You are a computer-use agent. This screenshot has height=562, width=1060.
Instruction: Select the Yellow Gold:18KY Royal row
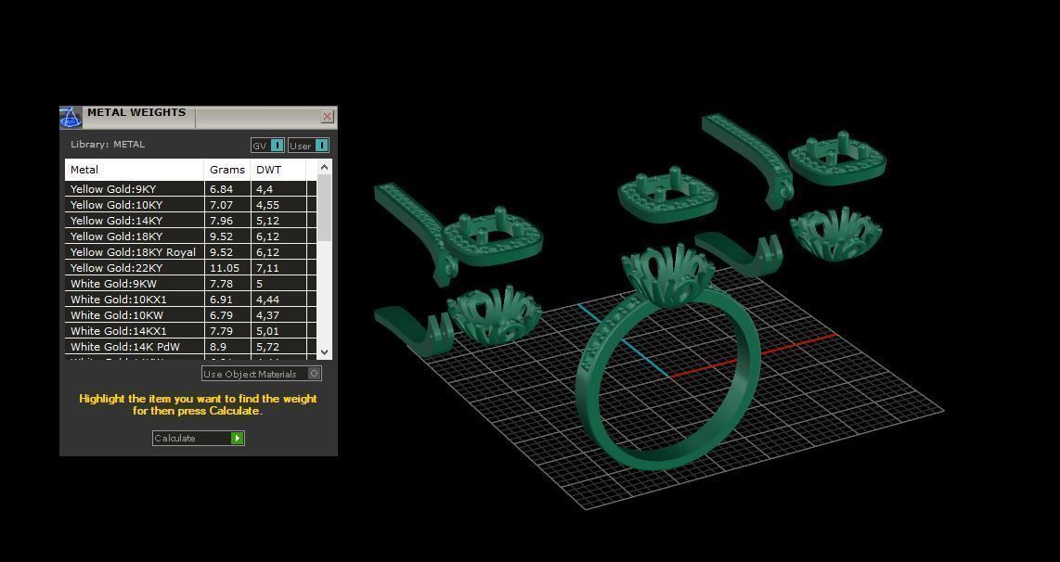point(190,252)
